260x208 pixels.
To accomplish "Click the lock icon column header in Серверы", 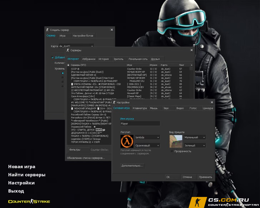I will pyautogui.click(x=68, y=65).
